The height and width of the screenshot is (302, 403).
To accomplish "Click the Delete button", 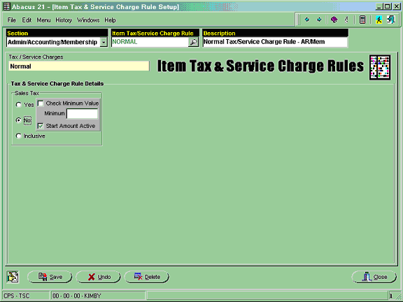I will [147, 277].
